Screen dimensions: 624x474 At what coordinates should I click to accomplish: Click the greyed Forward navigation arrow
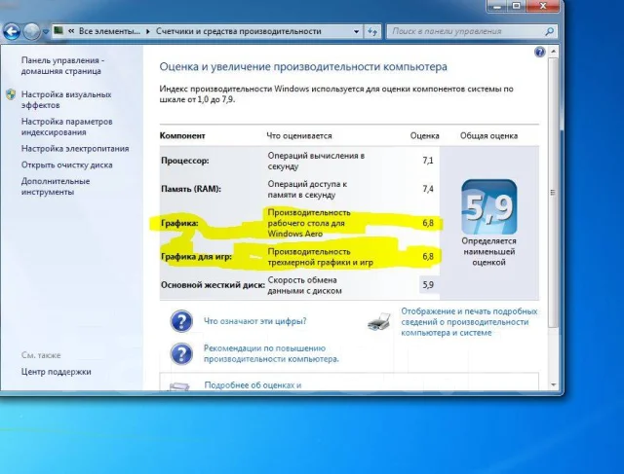[31, 31]
